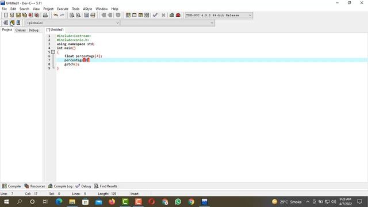Viewport: 368px width, 207px height.
Task: Open the notification center icon
Action: pos(359,202)
